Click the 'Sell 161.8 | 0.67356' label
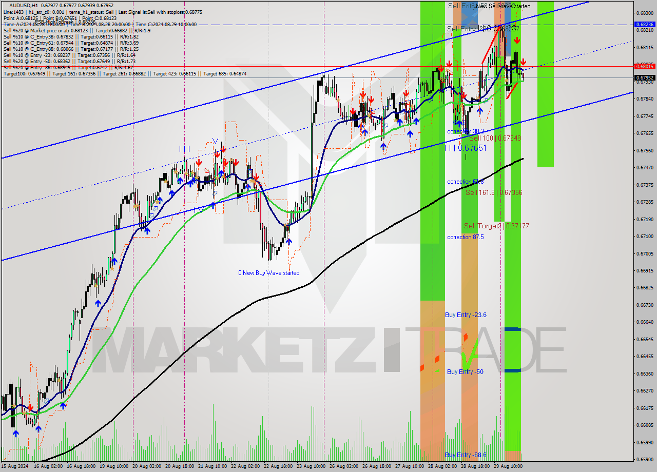The image size is (657, 472). 494,192
